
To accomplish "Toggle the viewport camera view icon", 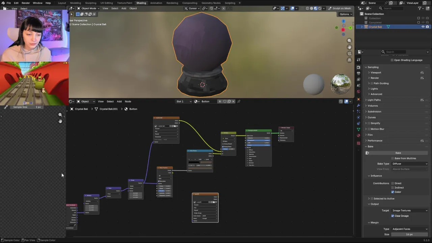I will [x=350, y=53].
